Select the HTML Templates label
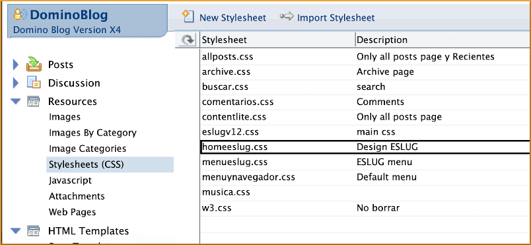 click(x=88, y=231)
